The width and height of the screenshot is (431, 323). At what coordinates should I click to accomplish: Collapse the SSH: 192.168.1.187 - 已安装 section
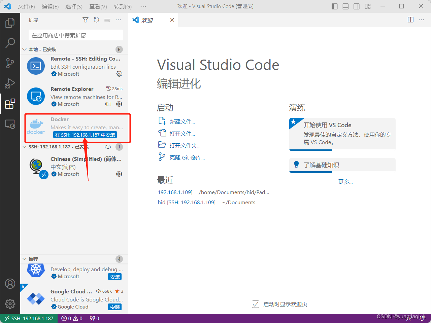tap(74, 147)
